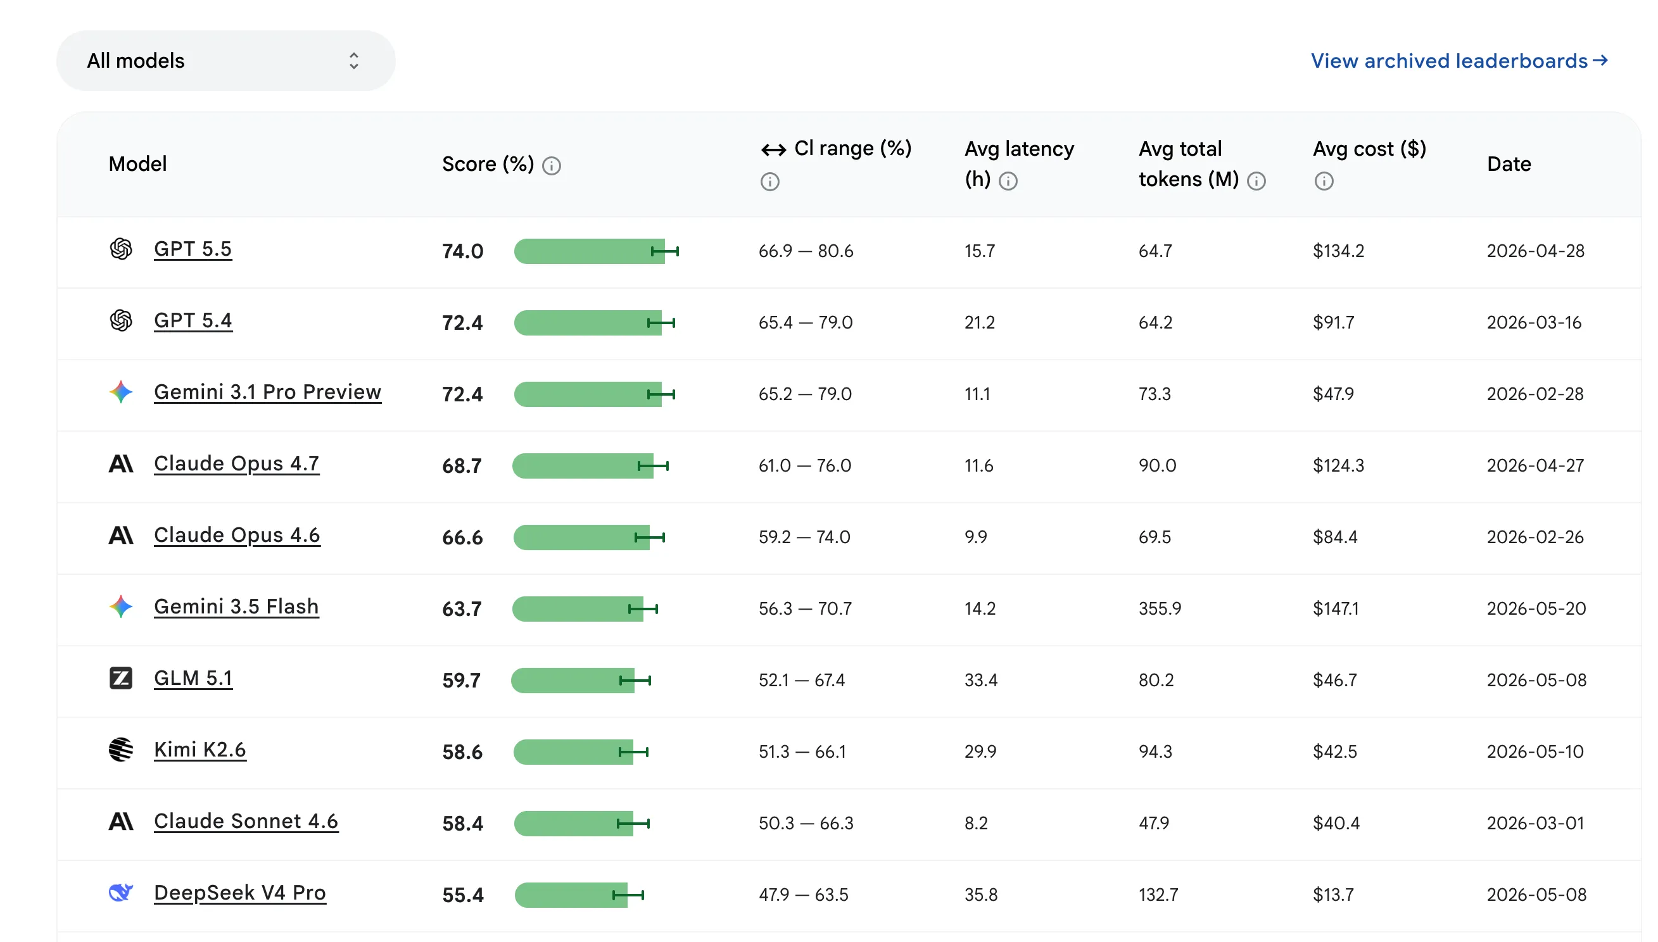The width and height of the screenshot is (1658, 942).
Task: Click the 132.7 tokens value
Action: [1158, 895]
